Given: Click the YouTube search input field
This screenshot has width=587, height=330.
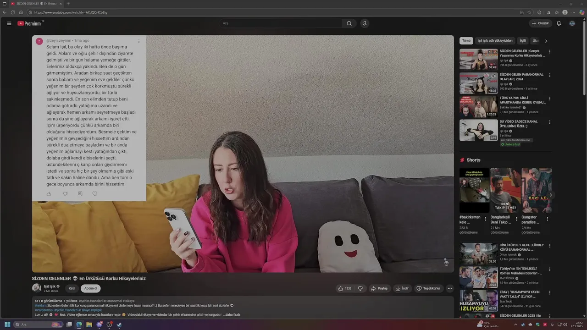Looking at the screenshot, I should pyautogui.click(x=280, y=23).
